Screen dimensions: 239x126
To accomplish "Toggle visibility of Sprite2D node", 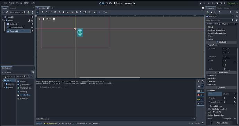I will click(32, 24).
